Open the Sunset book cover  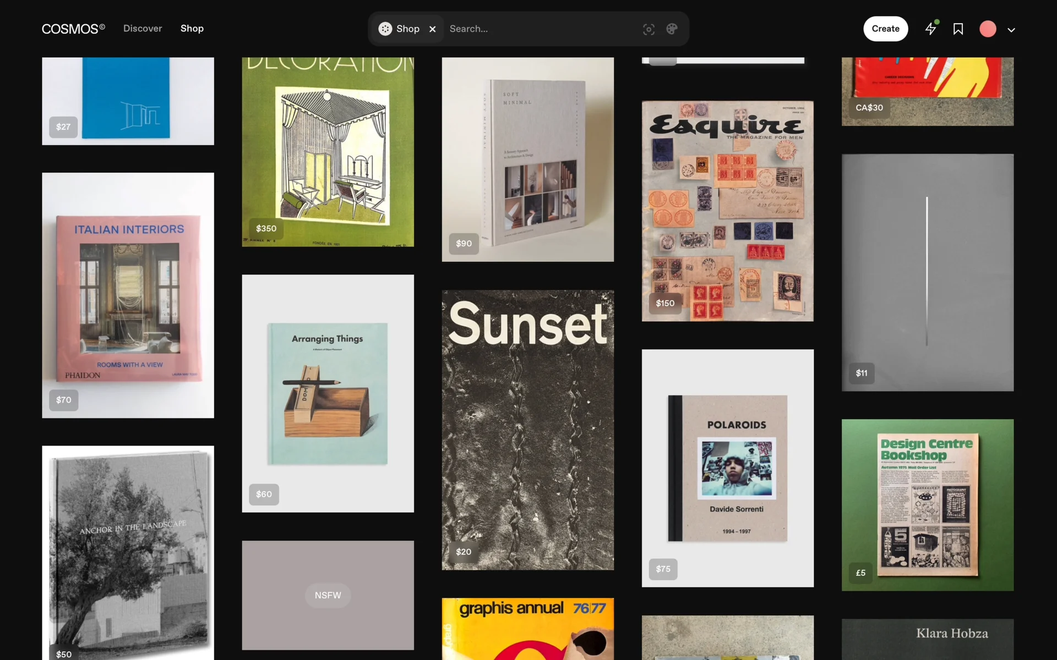(527, 430)
